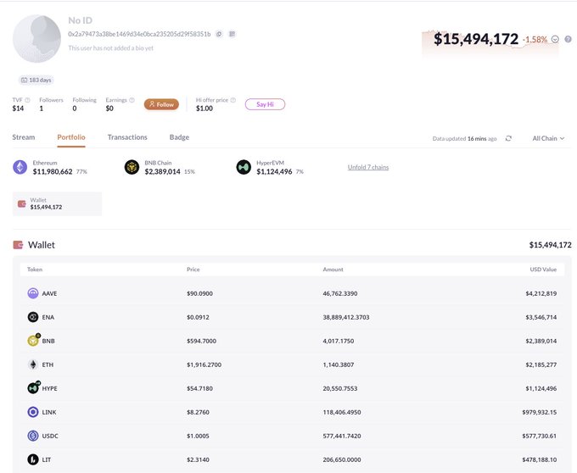This screenshot has width=577, height=473.
Task: Open the Transactions tab
Action: (127, 137)
